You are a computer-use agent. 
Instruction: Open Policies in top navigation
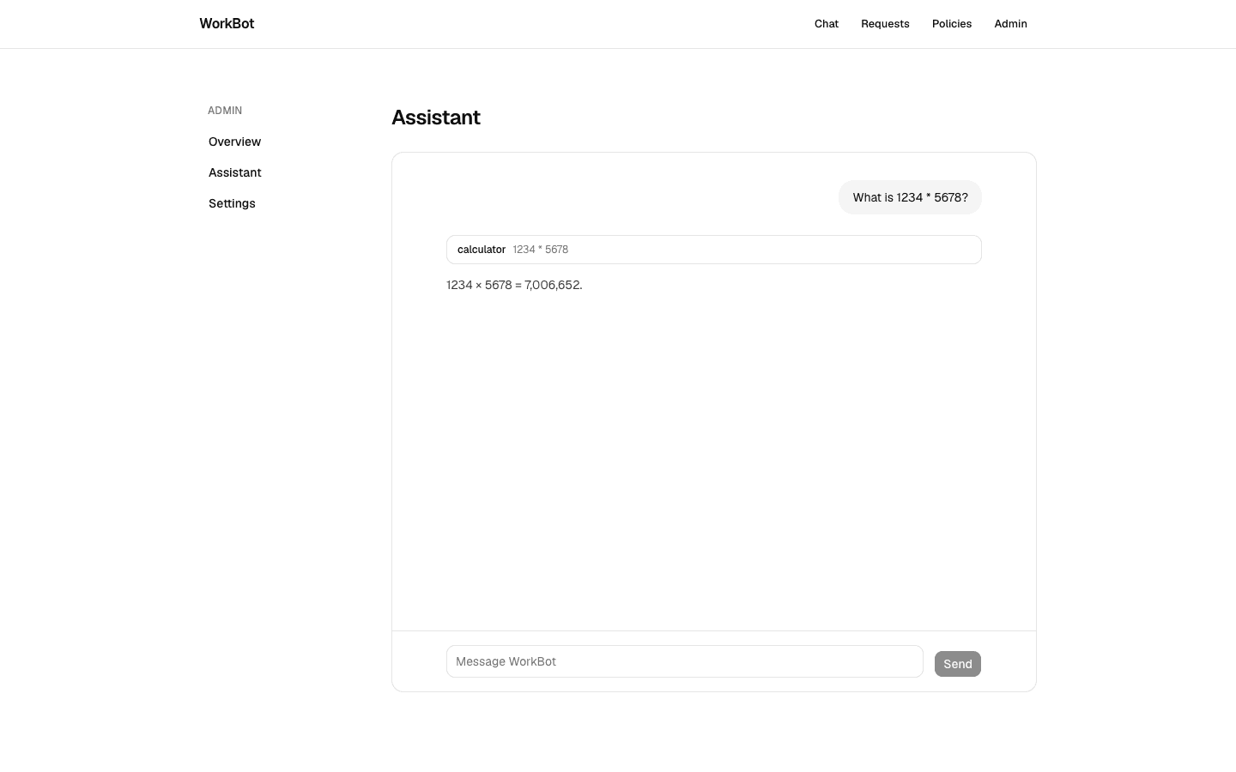click(952, 24)
